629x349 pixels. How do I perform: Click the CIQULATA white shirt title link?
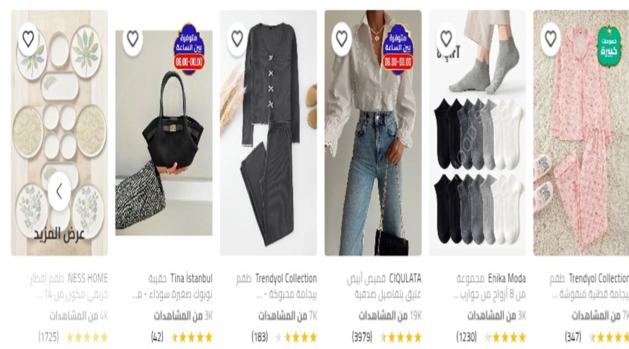[x=384, y=286]
